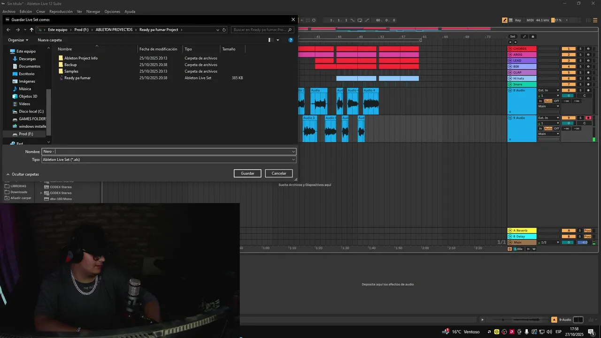Click the Hi hats track play icon
The image size is (601, 338).
click(510, 78)
